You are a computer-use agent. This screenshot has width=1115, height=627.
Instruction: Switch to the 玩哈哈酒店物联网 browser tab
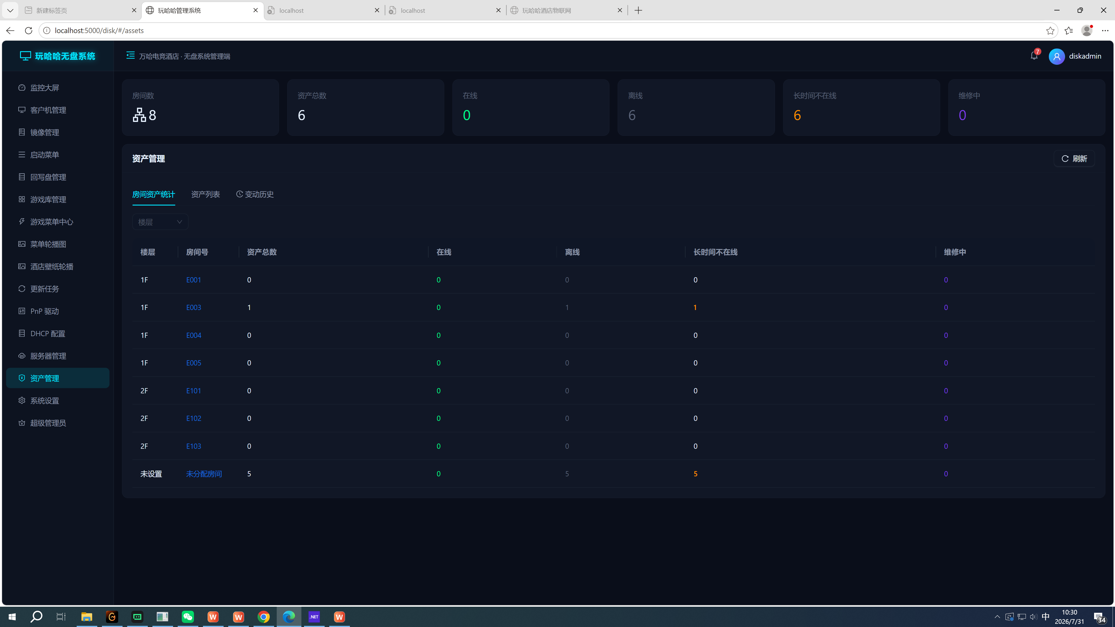click(x=567, y=10)
